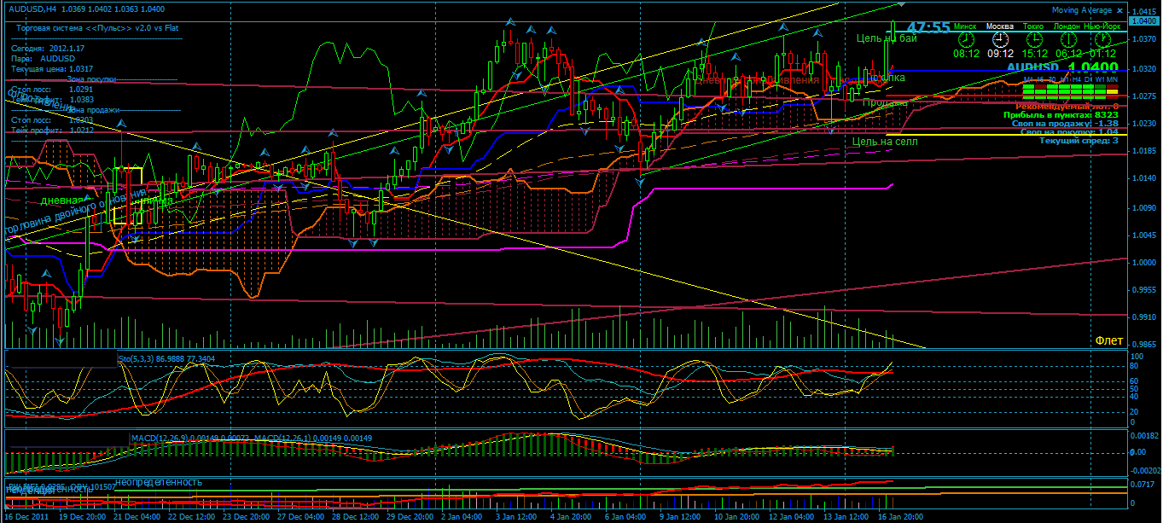The width and height of the screenshot is (1163, 523).
Task: Click the 08:12 Minsk time readout
Action: pos(966,54)
